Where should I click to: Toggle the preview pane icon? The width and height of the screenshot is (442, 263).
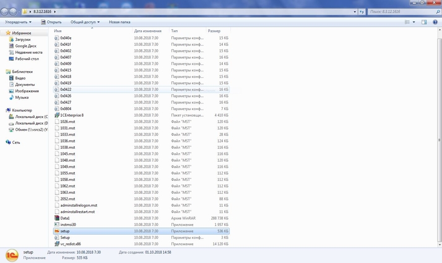tap(424, 22)
